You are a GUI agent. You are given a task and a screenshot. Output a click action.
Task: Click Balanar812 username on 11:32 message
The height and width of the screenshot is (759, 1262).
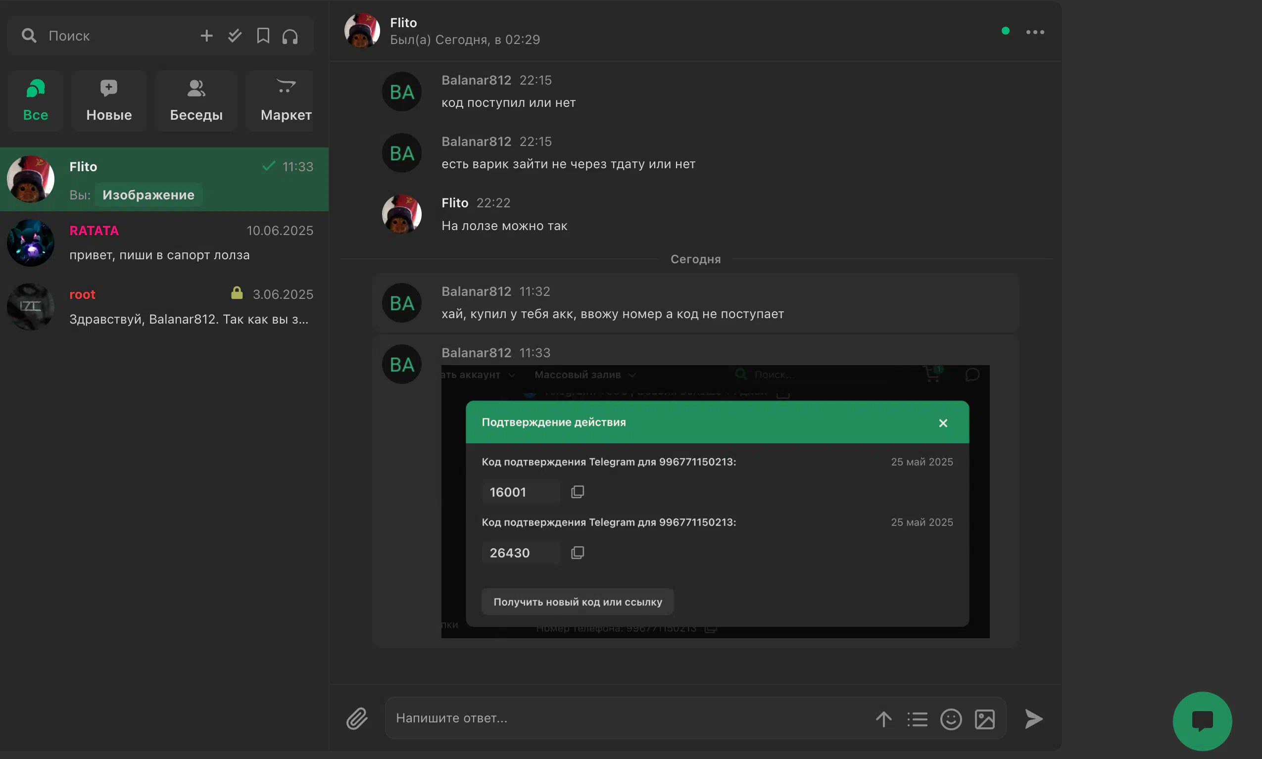click(476, 291)
